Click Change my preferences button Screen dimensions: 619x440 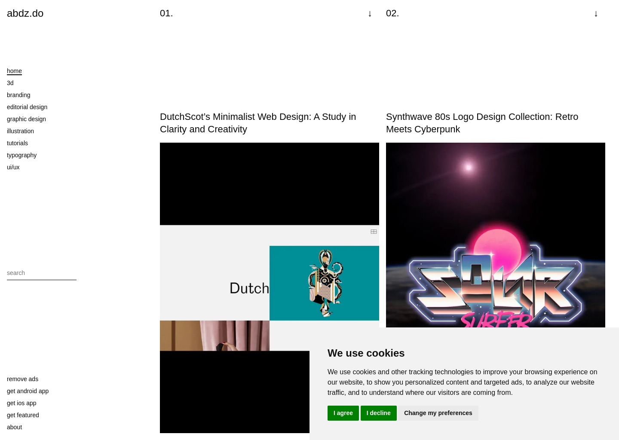pyautogui.click(x=438, y=413)
